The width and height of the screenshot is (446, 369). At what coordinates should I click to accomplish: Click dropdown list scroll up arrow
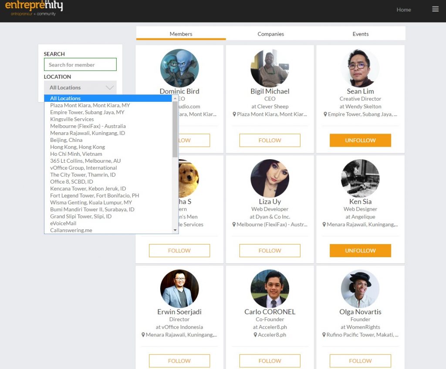pos(175,98)
